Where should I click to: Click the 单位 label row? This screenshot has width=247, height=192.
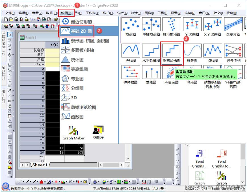(x=32, y=55)
